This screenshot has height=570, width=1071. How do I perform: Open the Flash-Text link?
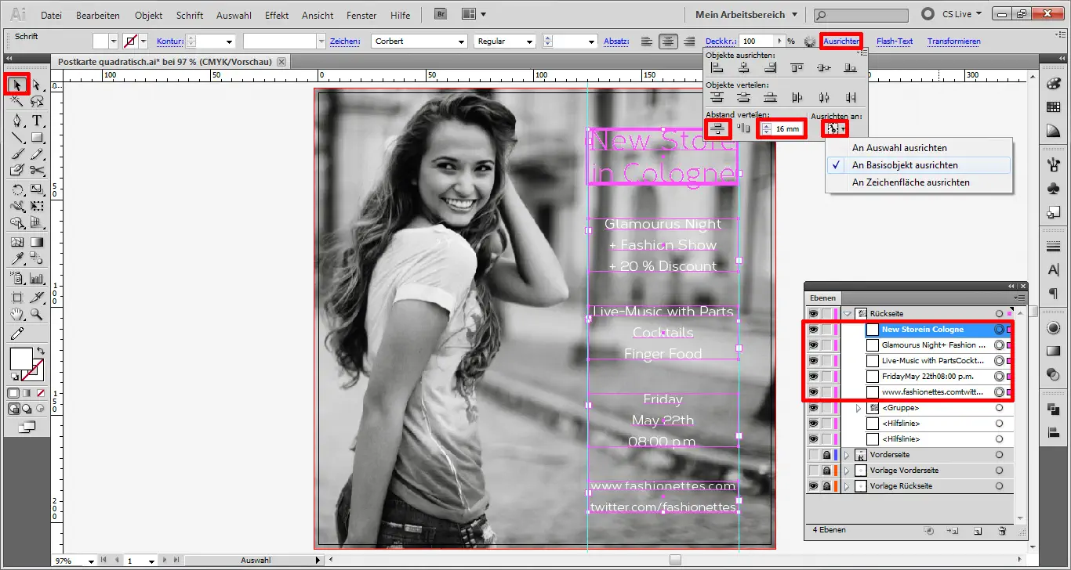(894, 41)
